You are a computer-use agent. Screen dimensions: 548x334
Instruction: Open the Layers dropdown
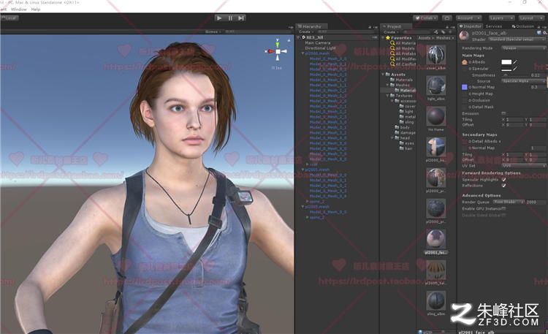(501, 18)
